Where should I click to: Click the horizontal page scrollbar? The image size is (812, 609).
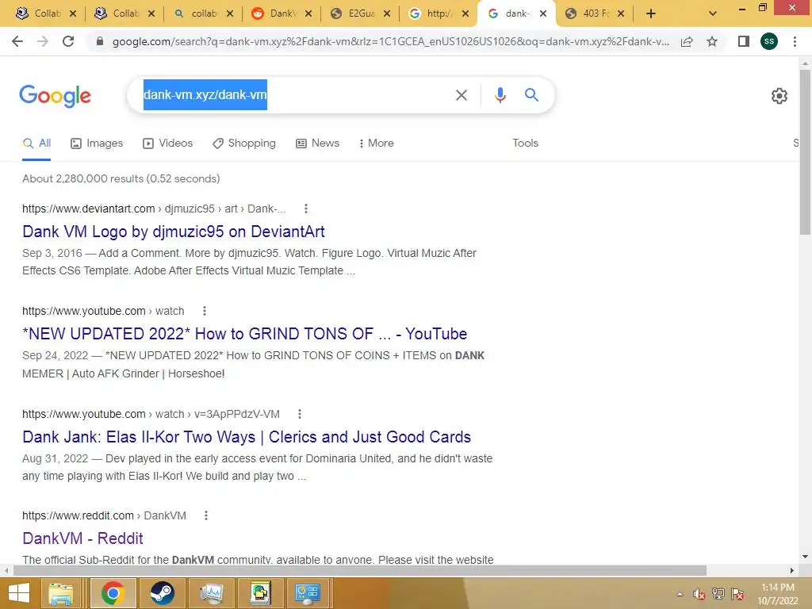(360, 570)
